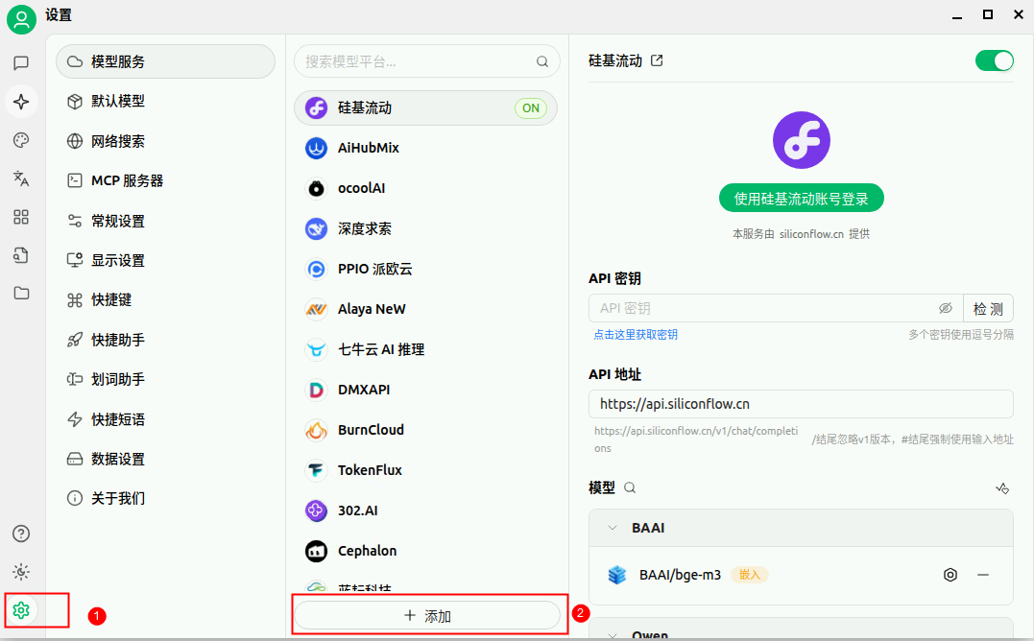Screen dimensions: 1034x641
Task: Click the model search magnifier icon
Action: 630,487
